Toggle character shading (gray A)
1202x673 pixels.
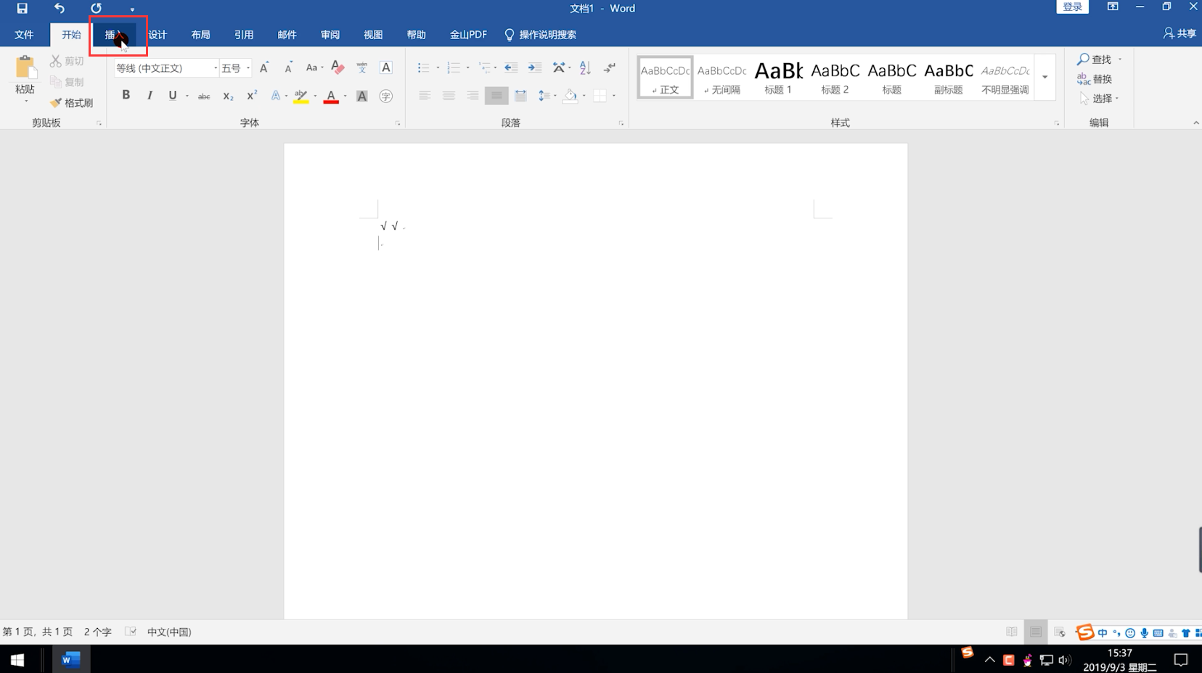tap(361, 96)
